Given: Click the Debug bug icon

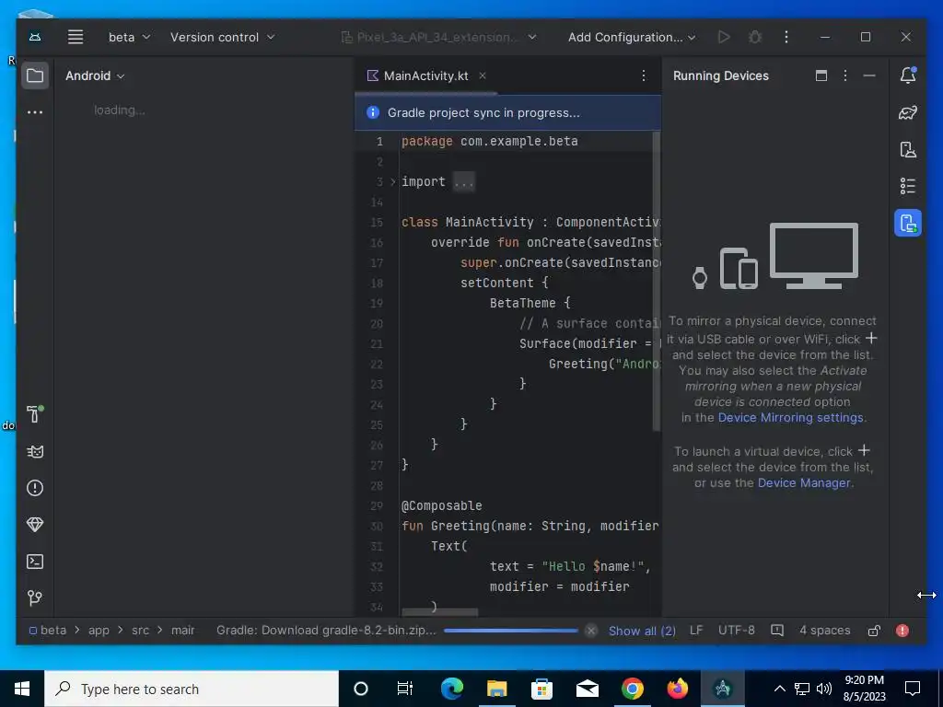Looking at the screenshot, I should click(755, 37).
